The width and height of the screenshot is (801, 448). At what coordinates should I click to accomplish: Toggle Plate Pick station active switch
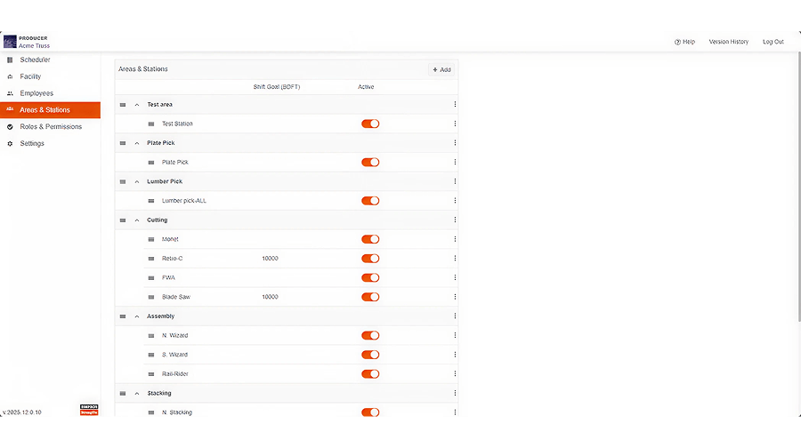[x=370, y=163]
